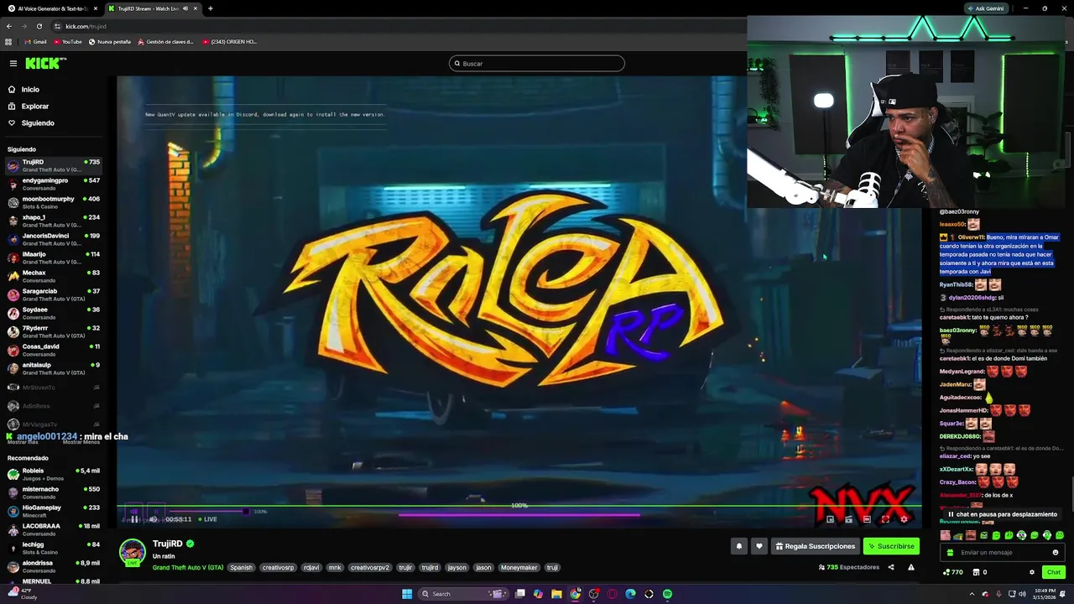
Task: Click the Regala Suscripciones button
Action: point(816,546)
